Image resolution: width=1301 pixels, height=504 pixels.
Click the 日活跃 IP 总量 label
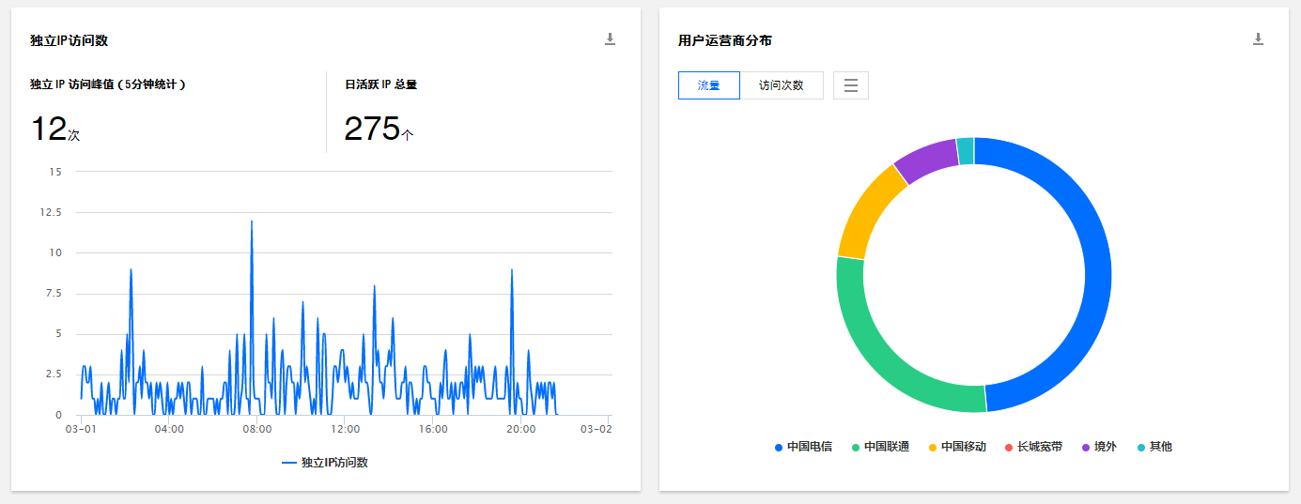point(380,84)
